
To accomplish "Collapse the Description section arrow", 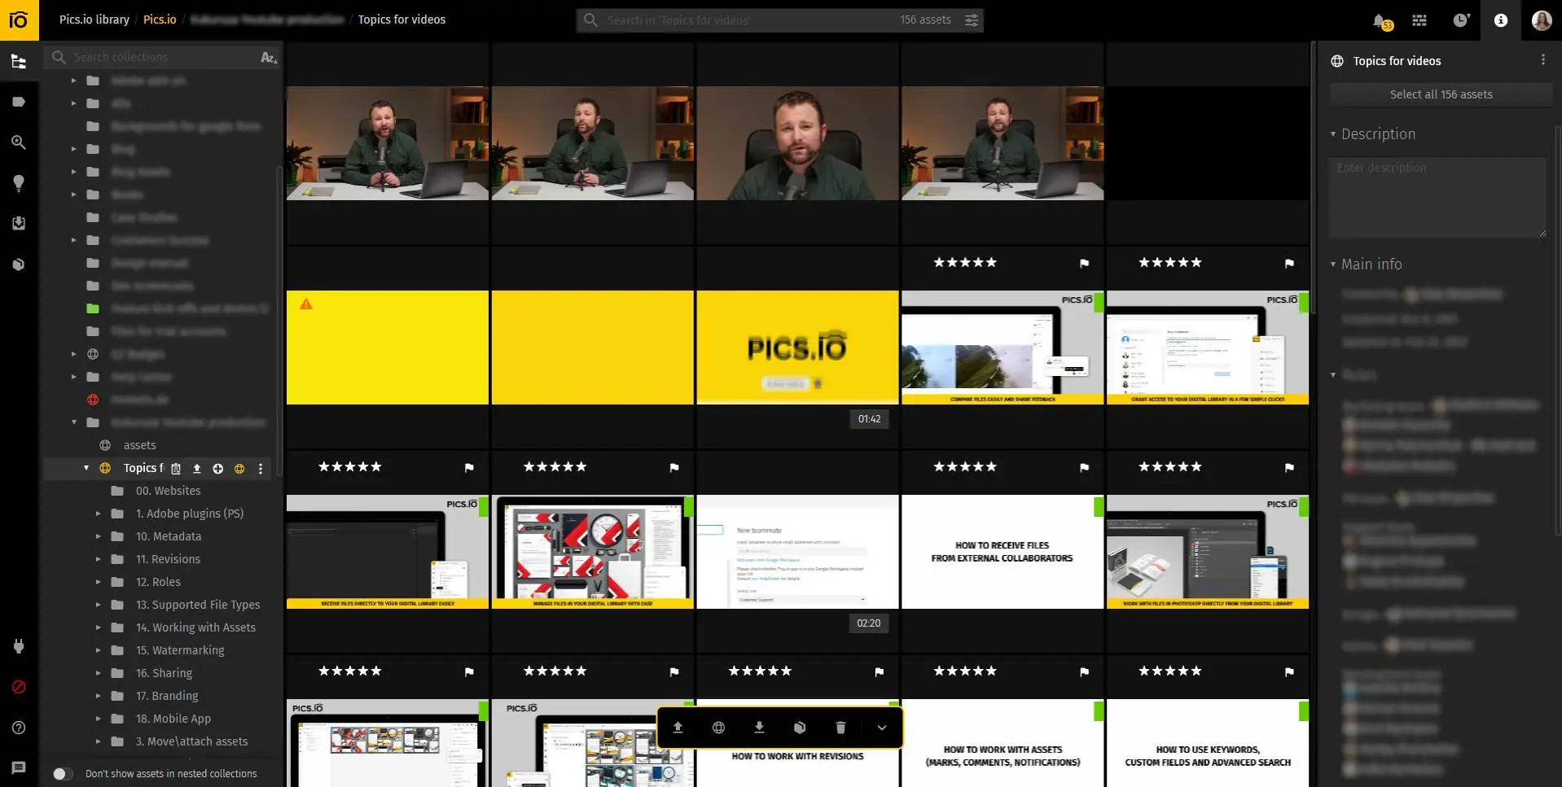I will click(x=1333, y=134).
